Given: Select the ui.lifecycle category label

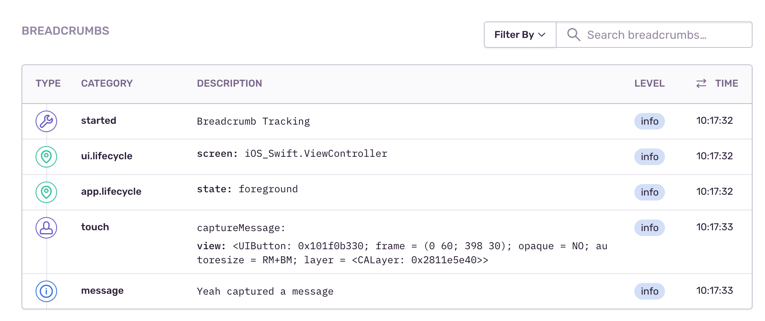Looking at the screenshot, I should (107, 156).
